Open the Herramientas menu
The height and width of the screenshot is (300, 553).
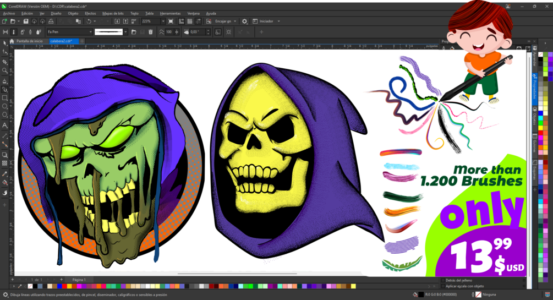click(x=170, y=13)
